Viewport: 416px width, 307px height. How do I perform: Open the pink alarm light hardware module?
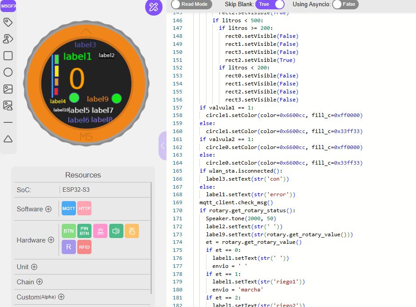[x=100, y=231]
